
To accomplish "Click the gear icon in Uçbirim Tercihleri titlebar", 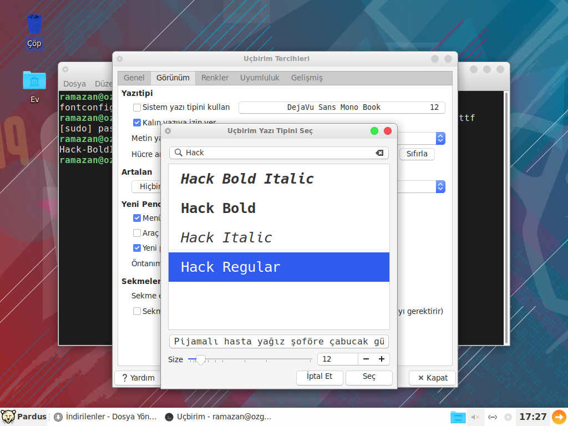I will (120, 59).
